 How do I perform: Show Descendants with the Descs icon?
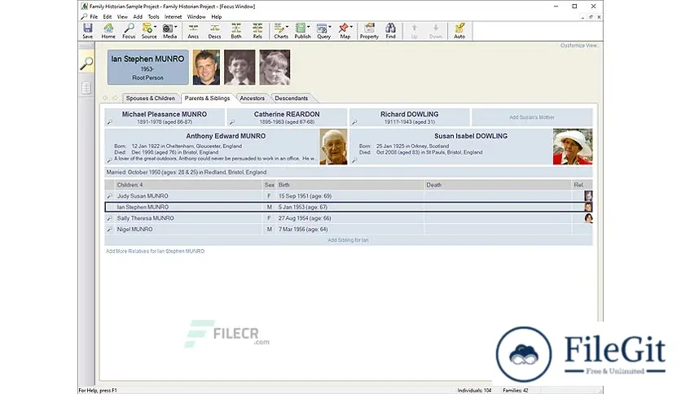tap(214, 31)
